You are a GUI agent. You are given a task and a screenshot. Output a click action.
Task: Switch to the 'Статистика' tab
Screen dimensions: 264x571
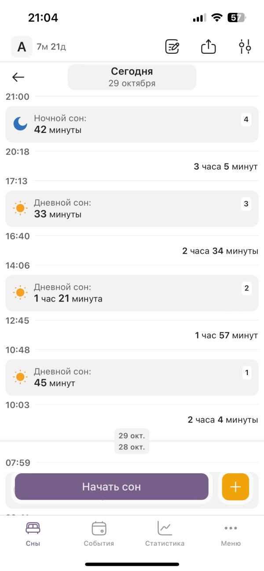click(x=165, y=534)
